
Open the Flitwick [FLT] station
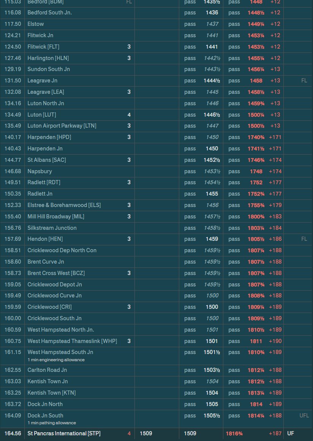[43, 47]
